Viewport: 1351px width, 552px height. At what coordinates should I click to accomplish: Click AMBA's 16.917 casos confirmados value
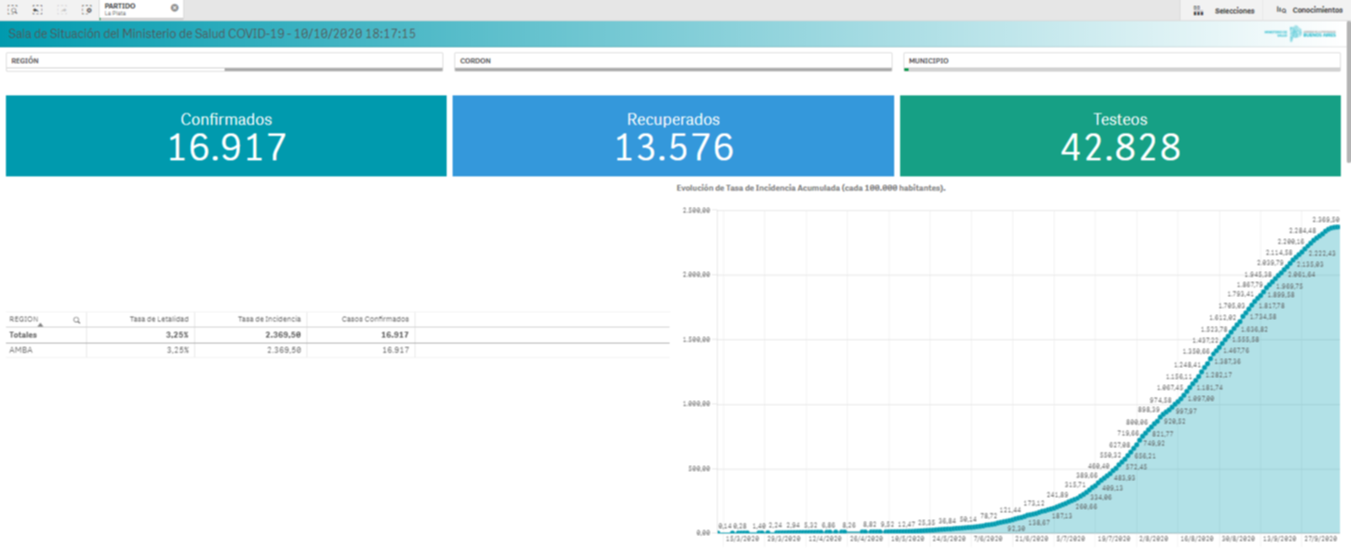(395, 349)
